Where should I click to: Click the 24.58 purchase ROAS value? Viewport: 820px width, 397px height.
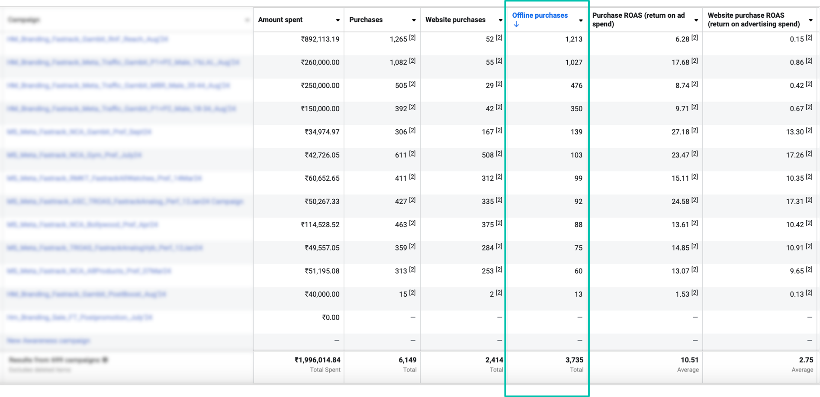(681, 202)
